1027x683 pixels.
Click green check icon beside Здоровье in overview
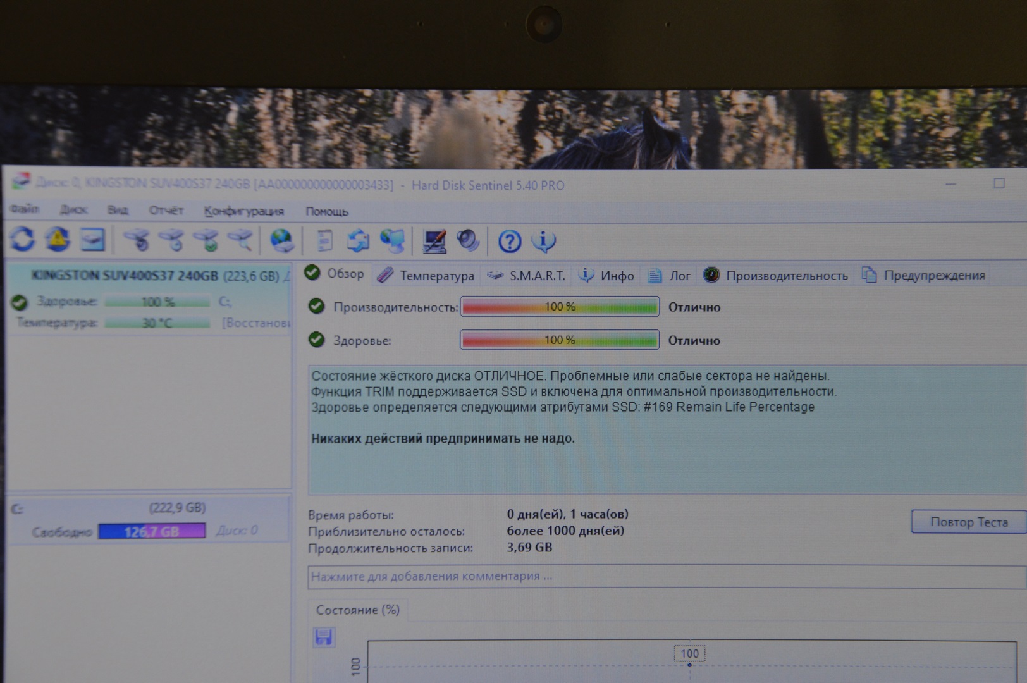pos(316,340)
